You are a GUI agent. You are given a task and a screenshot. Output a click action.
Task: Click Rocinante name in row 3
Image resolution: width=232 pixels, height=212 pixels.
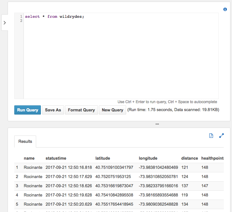pos(33,186)
